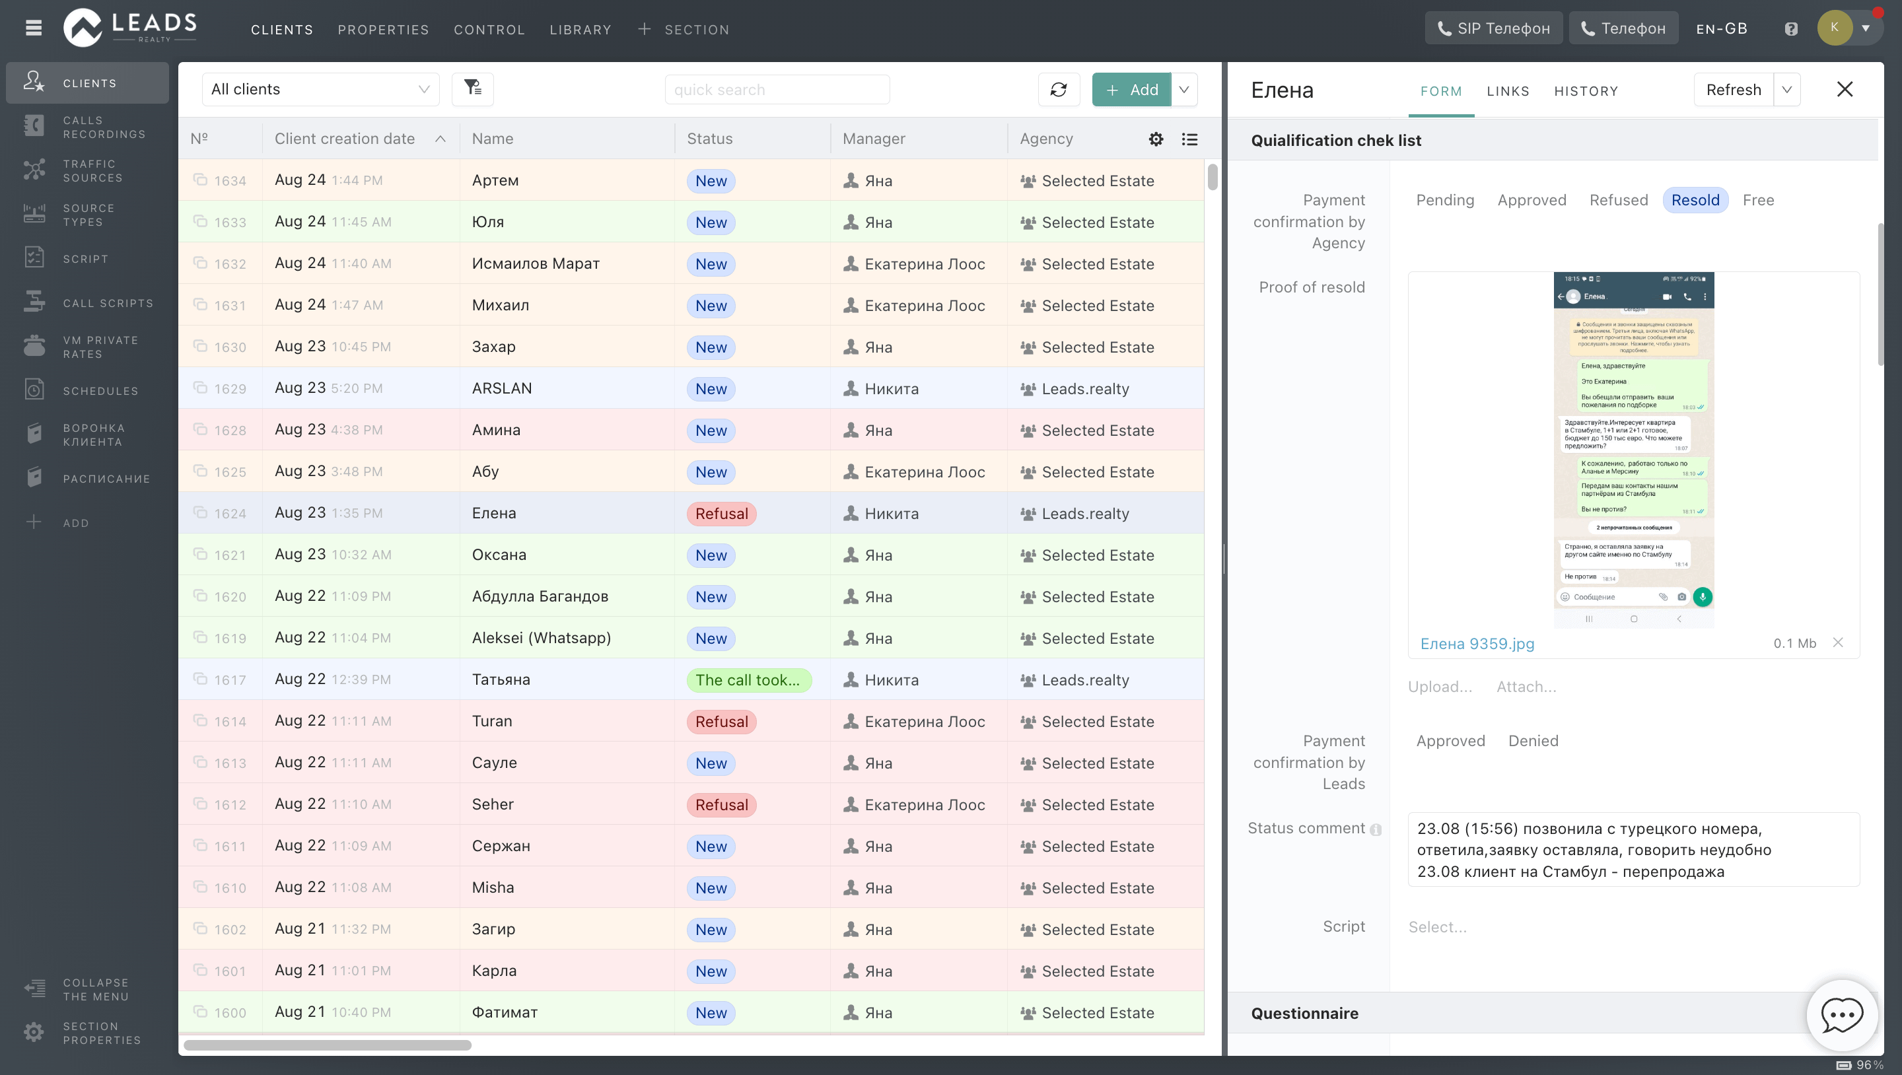Open the All clients dropdown
The width and height of the screenshot is (1902, 1075).
[x=320, y=89]
